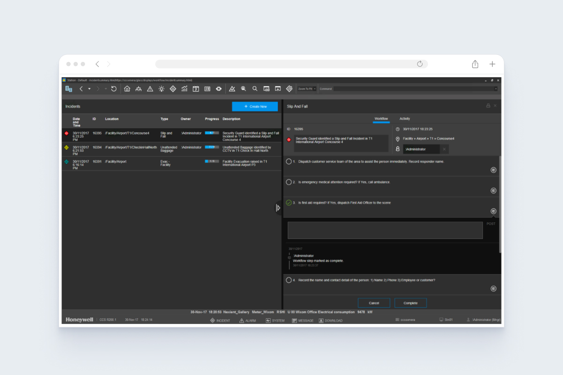This screenshot has width=563, height=375.
Task: Click POST next to comment box
Action: (x=491, y=224)
